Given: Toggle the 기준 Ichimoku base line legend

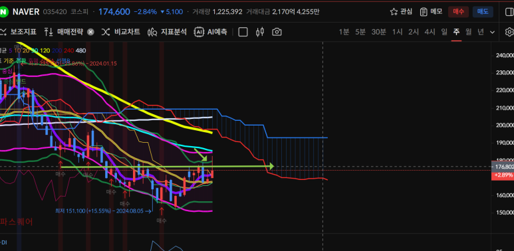Looking at the screenshot, I should point(8,60).
